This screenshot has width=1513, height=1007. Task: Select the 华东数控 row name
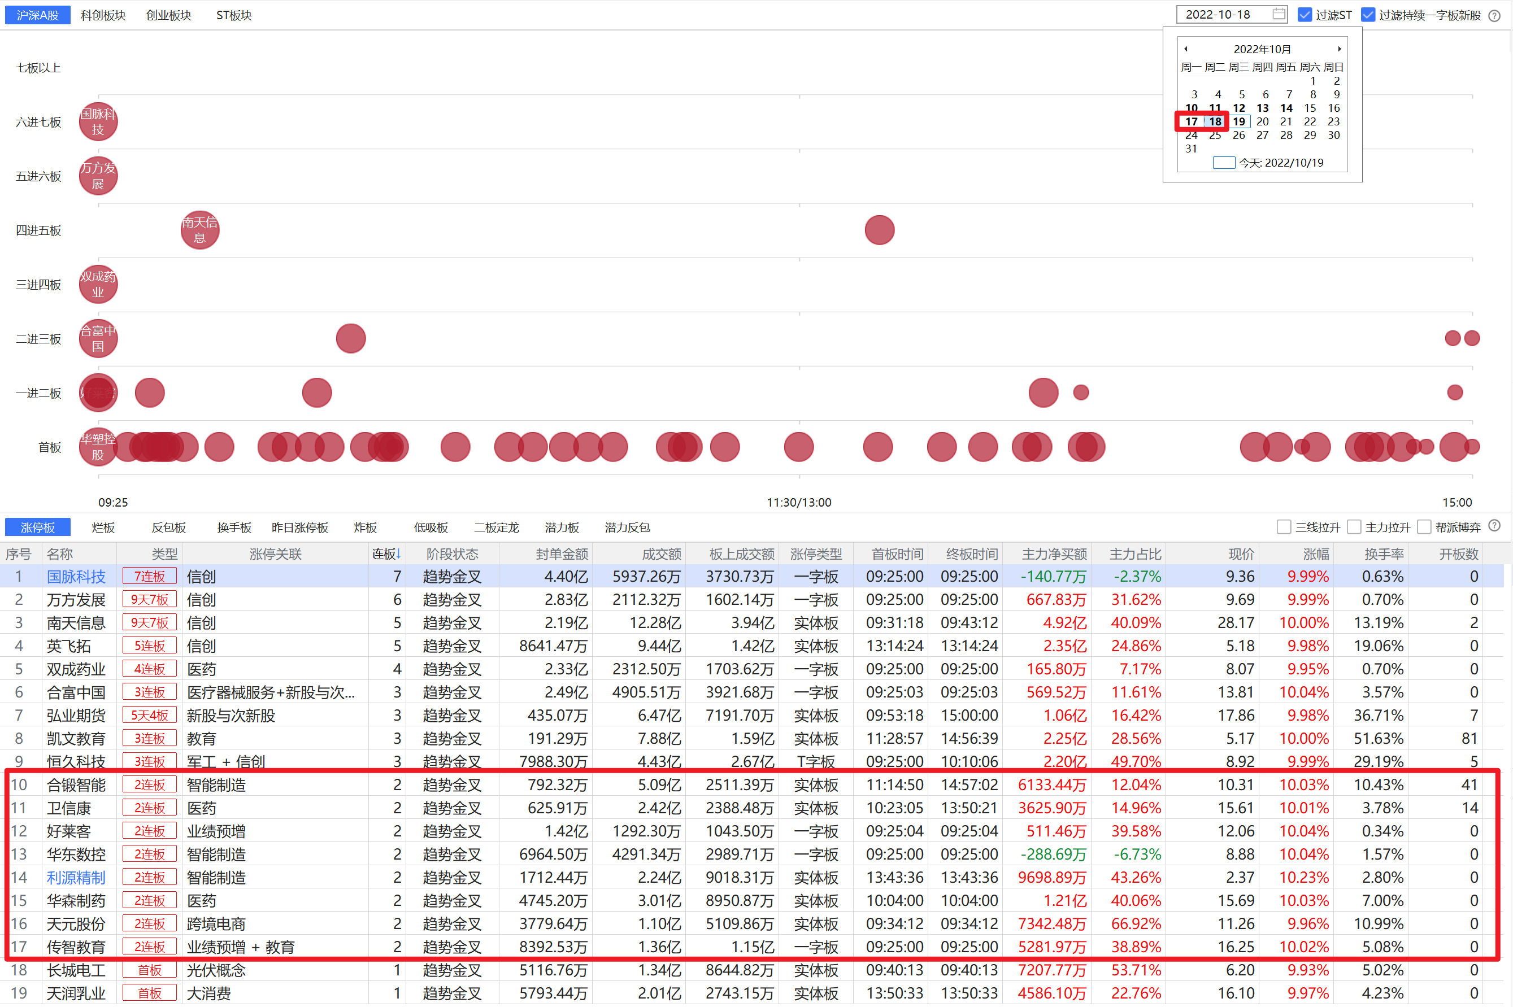pos(76,854)
